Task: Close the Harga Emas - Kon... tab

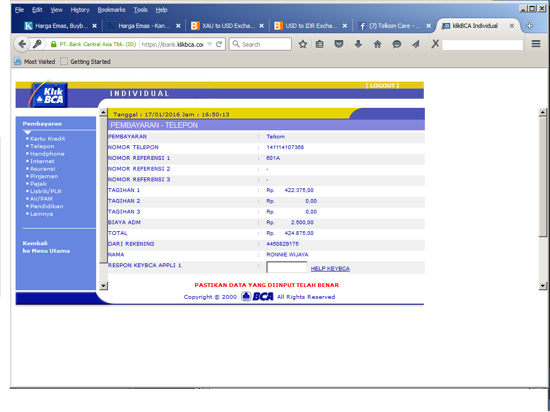Action: (178, 26)
